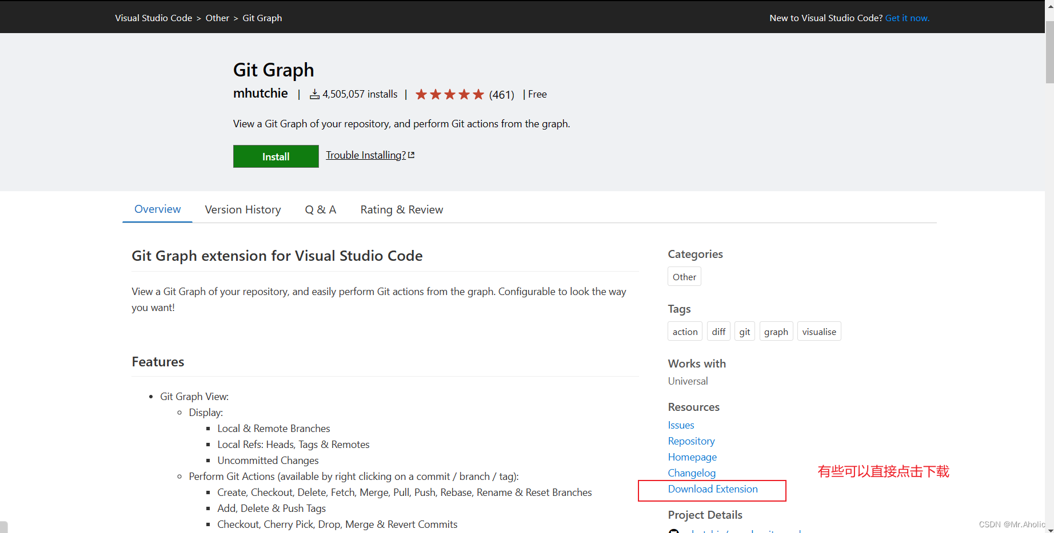Switch to the Overview tab
This screenshot has height=533, width=1054.
pos(157,209)
